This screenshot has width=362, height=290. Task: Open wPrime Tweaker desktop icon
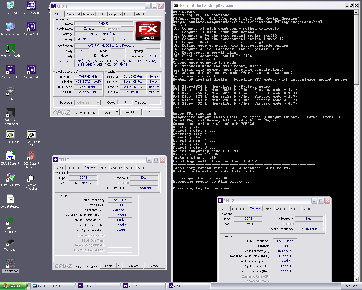click(31, 182)
